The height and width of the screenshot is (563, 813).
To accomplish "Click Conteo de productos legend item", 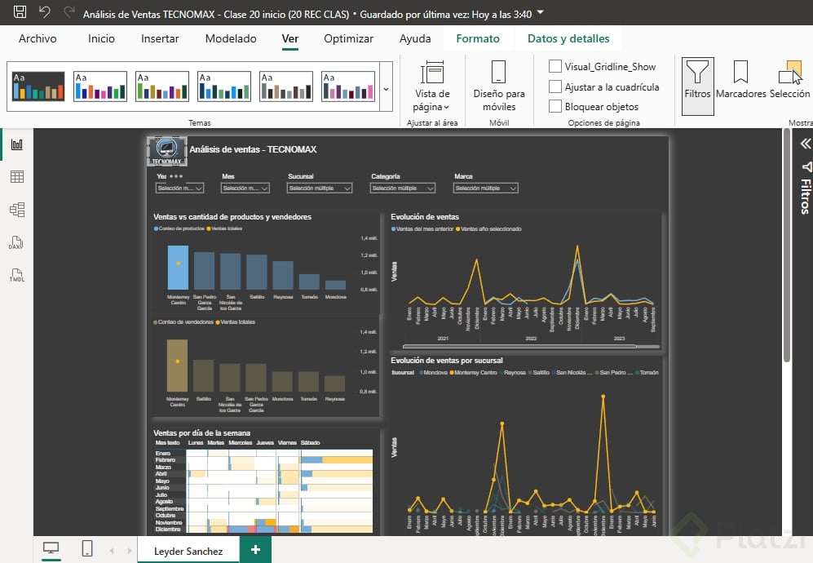I will tap(179, 228).
